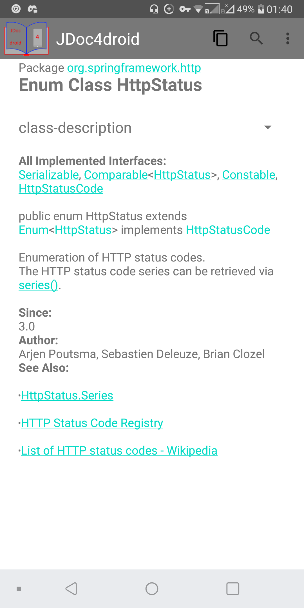Viewport: 304px width, 608px height.
Task: Open the Enum superclass link
Action: point(33,230)
